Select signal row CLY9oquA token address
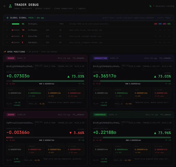The image size is (176, 167). tap(33, 30)
